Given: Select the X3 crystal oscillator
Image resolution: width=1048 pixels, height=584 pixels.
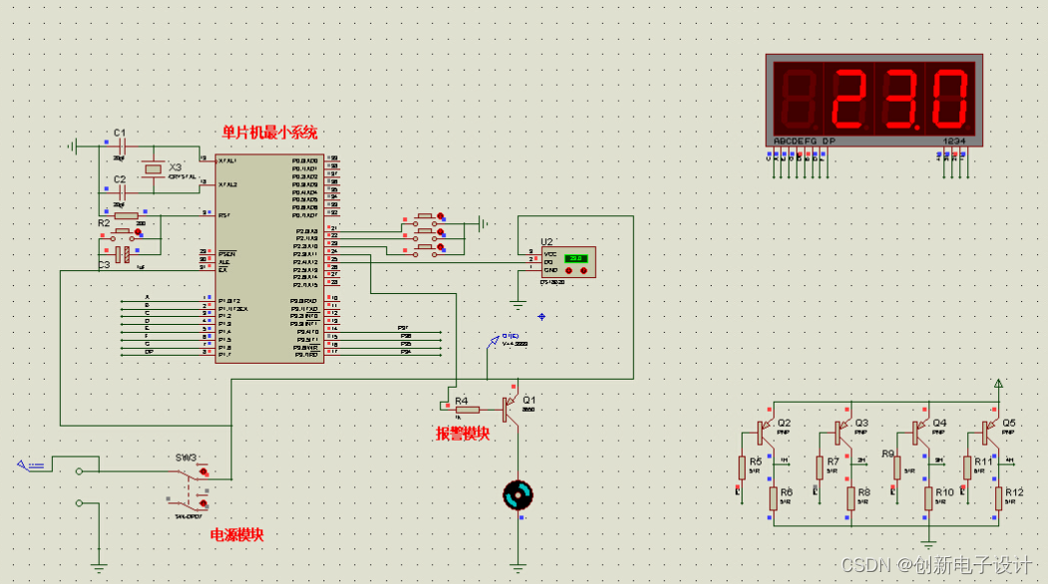Looking at the screenshot, I should (x=154, y=169).
